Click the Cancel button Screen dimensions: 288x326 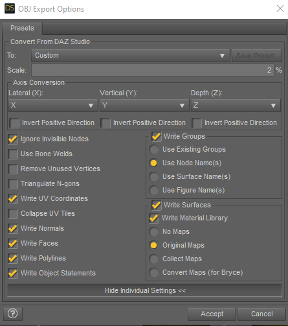[261, 314]
